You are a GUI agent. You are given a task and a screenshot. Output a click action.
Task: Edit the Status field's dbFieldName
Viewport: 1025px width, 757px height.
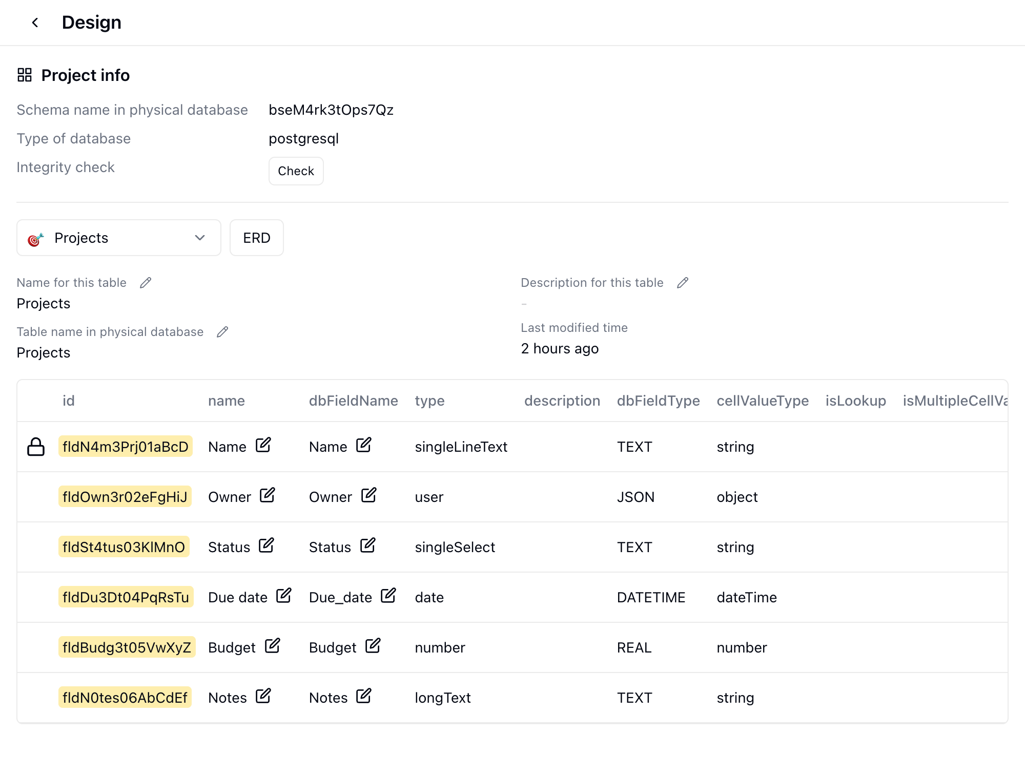(367, 545)
